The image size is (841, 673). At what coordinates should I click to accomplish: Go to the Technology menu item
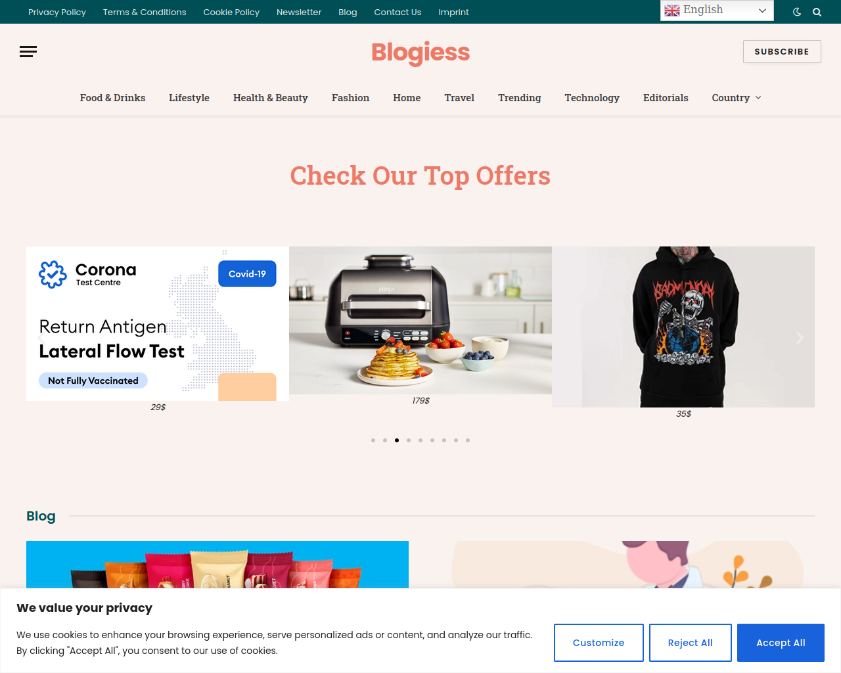click(592, 98)
